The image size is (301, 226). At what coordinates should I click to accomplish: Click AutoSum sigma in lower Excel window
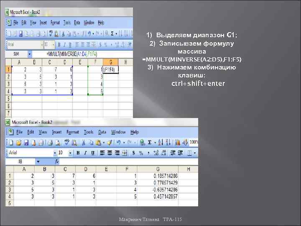[150, 143]
